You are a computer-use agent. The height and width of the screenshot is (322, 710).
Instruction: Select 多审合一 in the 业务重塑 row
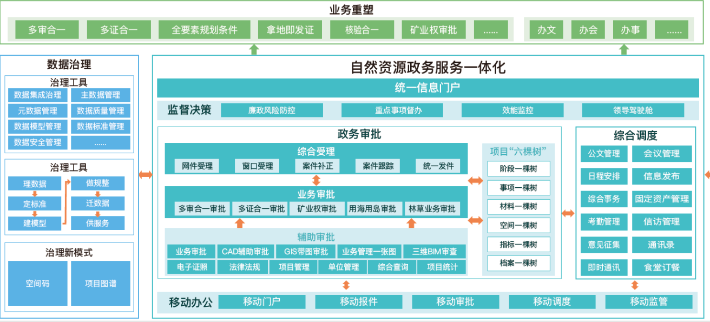47,30
